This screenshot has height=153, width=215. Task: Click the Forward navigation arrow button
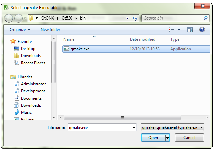(19, 18)
